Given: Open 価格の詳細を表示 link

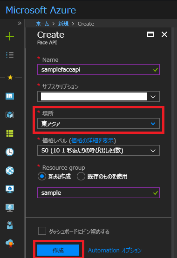Looking at the screenshot, I should pos(92,141).
